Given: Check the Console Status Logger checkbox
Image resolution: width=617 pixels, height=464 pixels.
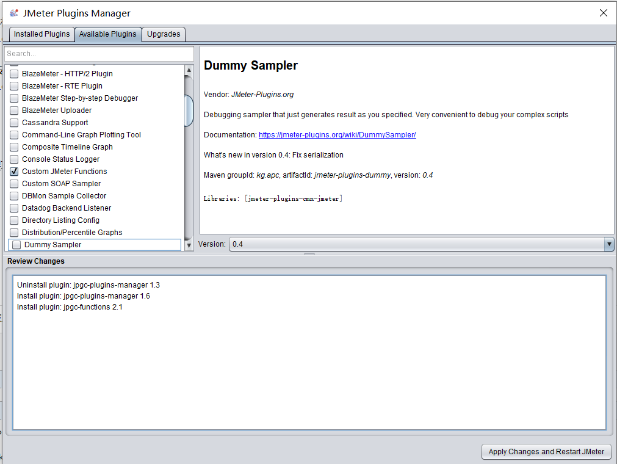Looking at the screenshot, I should coord(14,159).
